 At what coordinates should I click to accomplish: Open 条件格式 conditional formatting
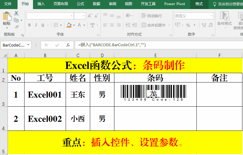[x=225, y=20]
